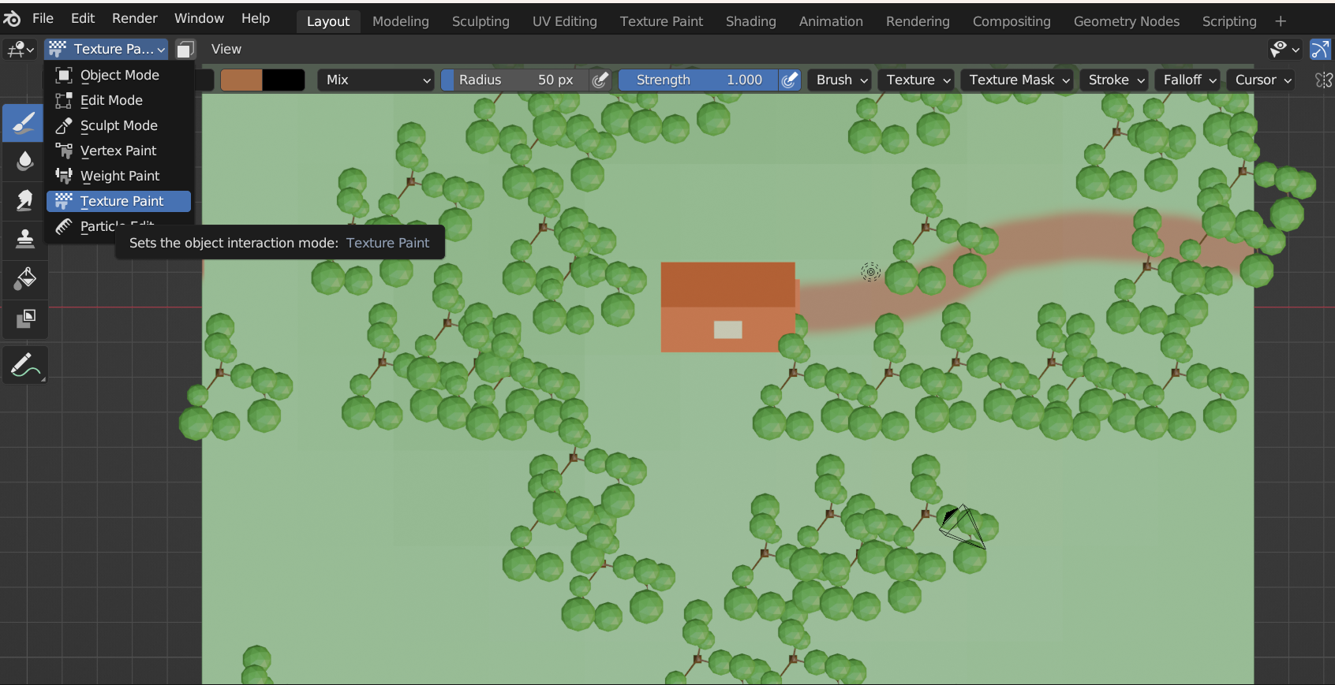Open the Texture Pa... mode dropdown

click(x=106, y=49)
